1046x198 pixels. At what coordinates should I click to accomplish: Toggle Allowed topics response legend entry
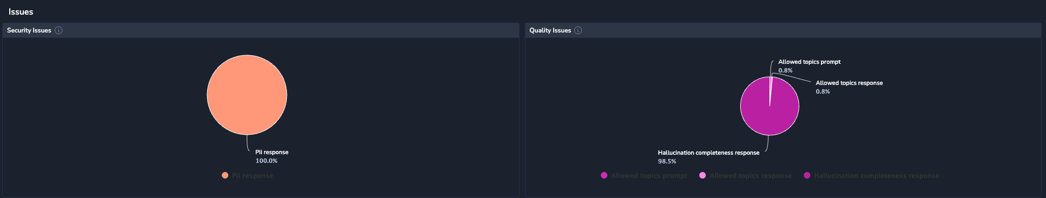click(x=745, y=176)
